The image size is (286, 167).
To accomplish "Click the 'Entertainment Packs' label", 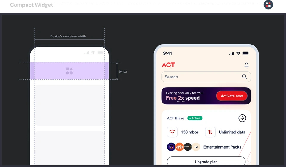I will coord(222,147).
